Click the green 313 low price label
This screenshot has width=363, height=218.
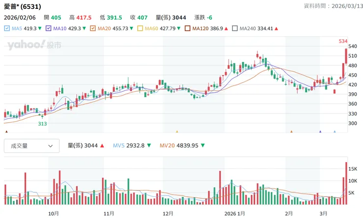point(44,124)
